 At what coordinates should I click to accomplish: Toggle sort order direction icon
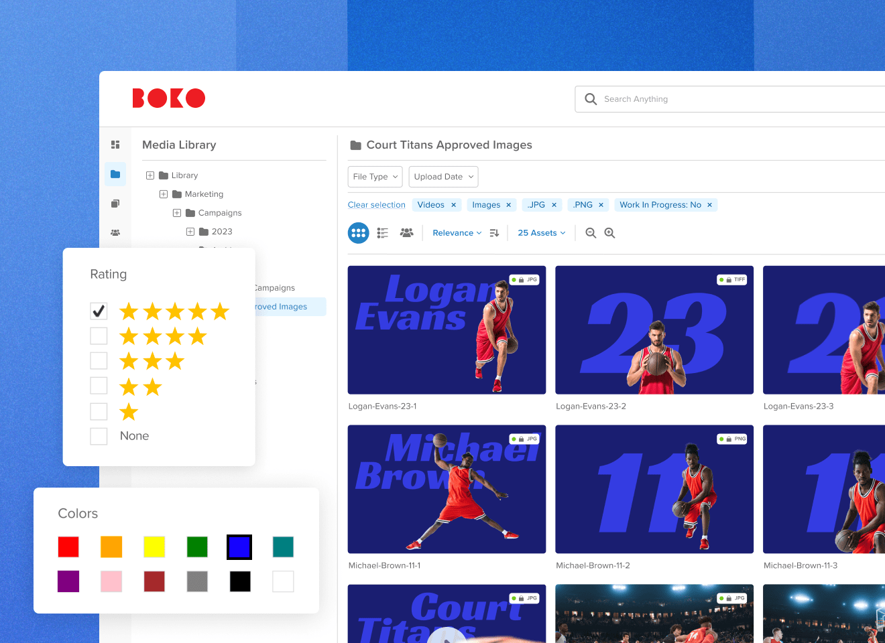point(495,233)
